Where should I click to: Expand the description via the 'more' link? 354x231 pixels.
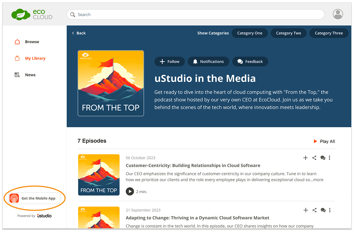(x=318, y=180)
